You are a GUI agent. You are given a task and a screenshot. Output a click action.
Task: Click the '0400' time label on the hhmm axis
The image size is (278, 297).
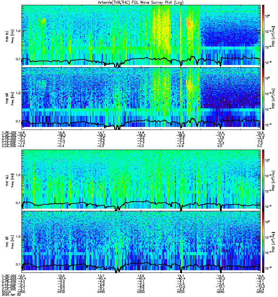(x=21, y=292)
